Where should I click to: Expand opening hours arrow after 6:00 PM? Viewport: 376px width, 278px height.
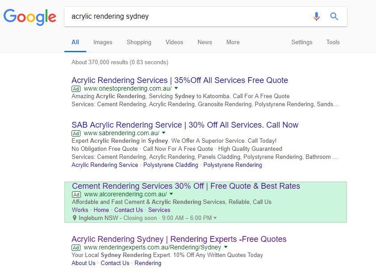point(215,218)
